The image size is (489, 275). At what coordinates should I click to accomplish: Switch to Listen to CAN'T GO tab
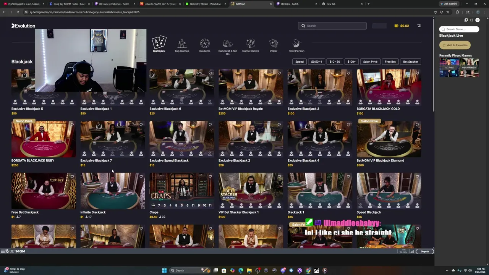click(159, 4)
